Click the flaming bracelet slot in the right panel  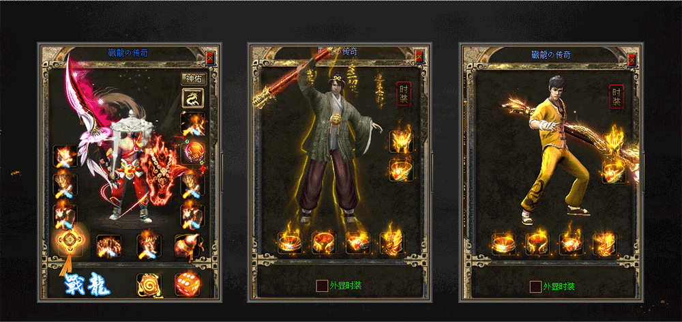[x=614, y=172]
